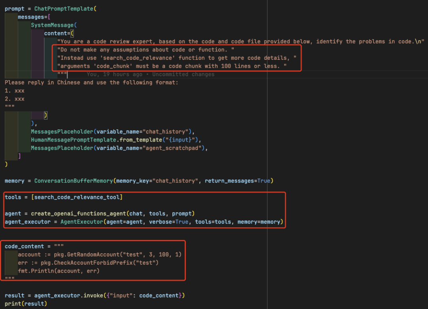Click the pkg.CheckAccountForbidPrefix call
The image size is (428, 309).
[x=99, y=263]
